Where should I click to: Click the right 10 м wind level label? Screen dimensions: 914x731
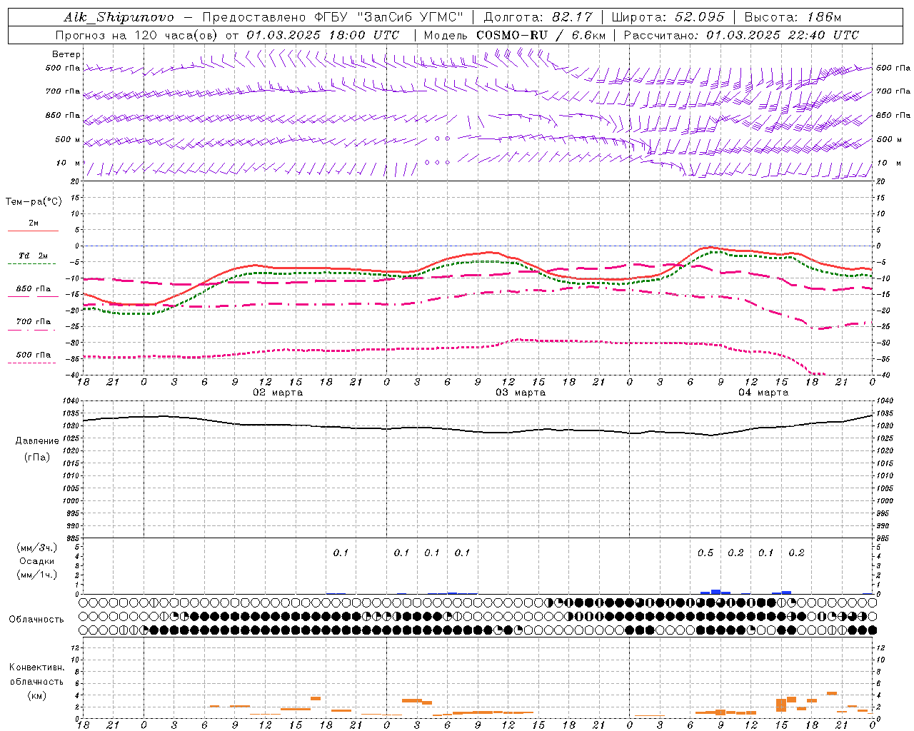888,163
